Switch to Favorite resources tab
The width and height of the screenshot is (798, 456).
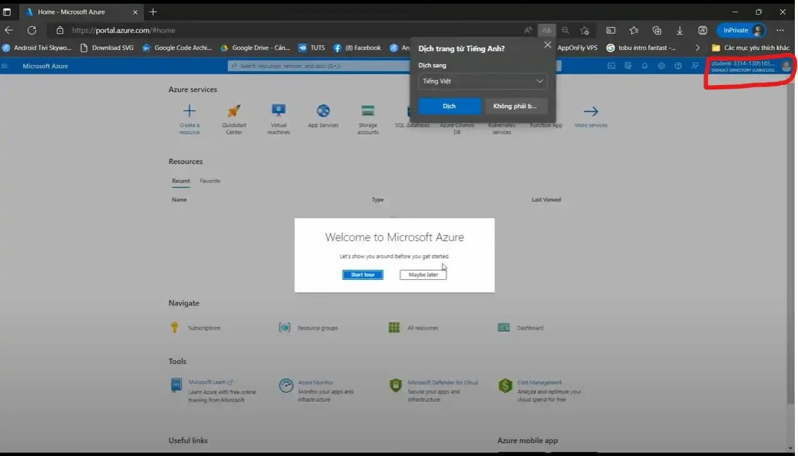(210, 181)
